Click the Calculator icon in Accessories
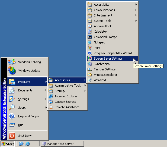This screenshot has height=147, width=167. tap(90, 32)
